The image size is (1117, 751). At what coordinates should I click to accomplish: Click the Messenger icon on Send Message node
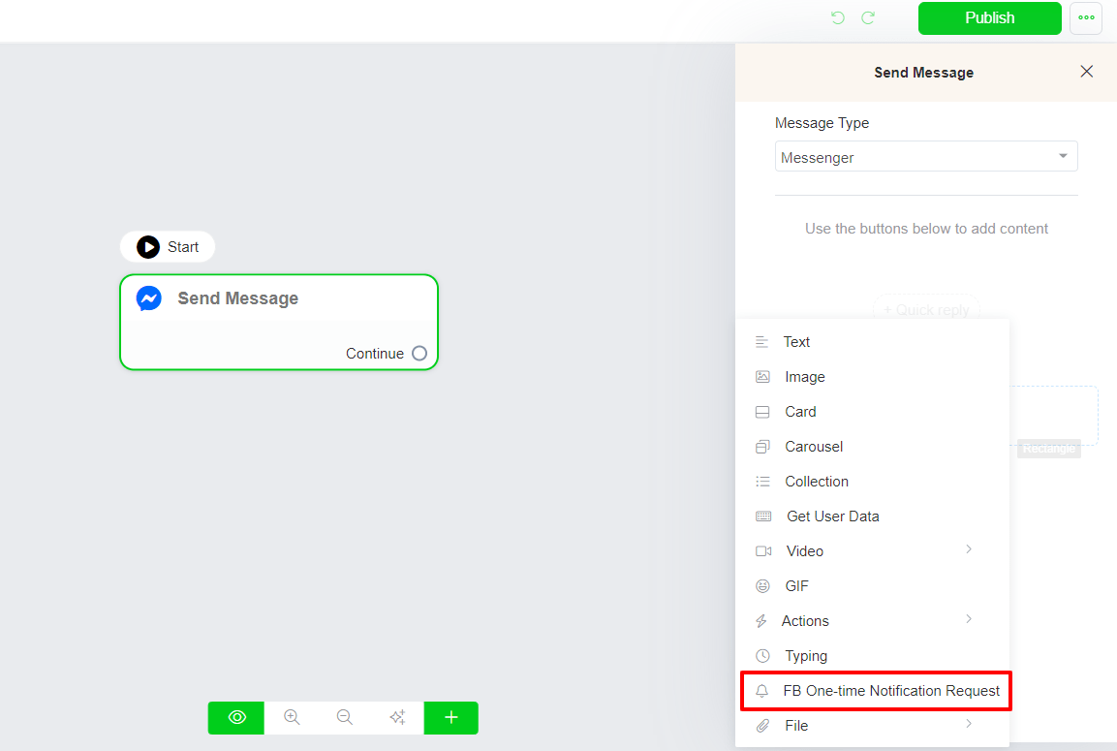click(x=148, y=297)
